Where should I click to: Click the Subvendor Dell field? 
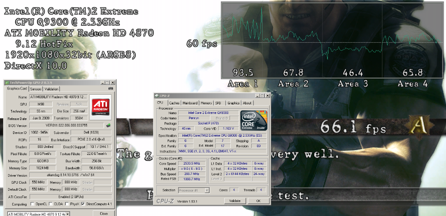91,133
